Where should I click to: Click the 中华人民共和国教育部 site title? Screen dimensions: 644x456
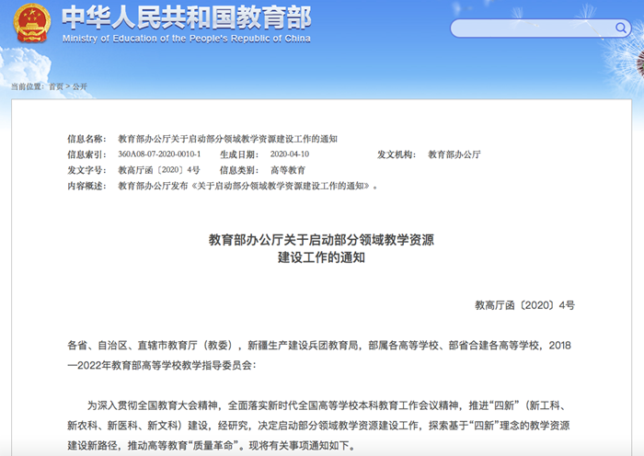click(x=187, y=17)
